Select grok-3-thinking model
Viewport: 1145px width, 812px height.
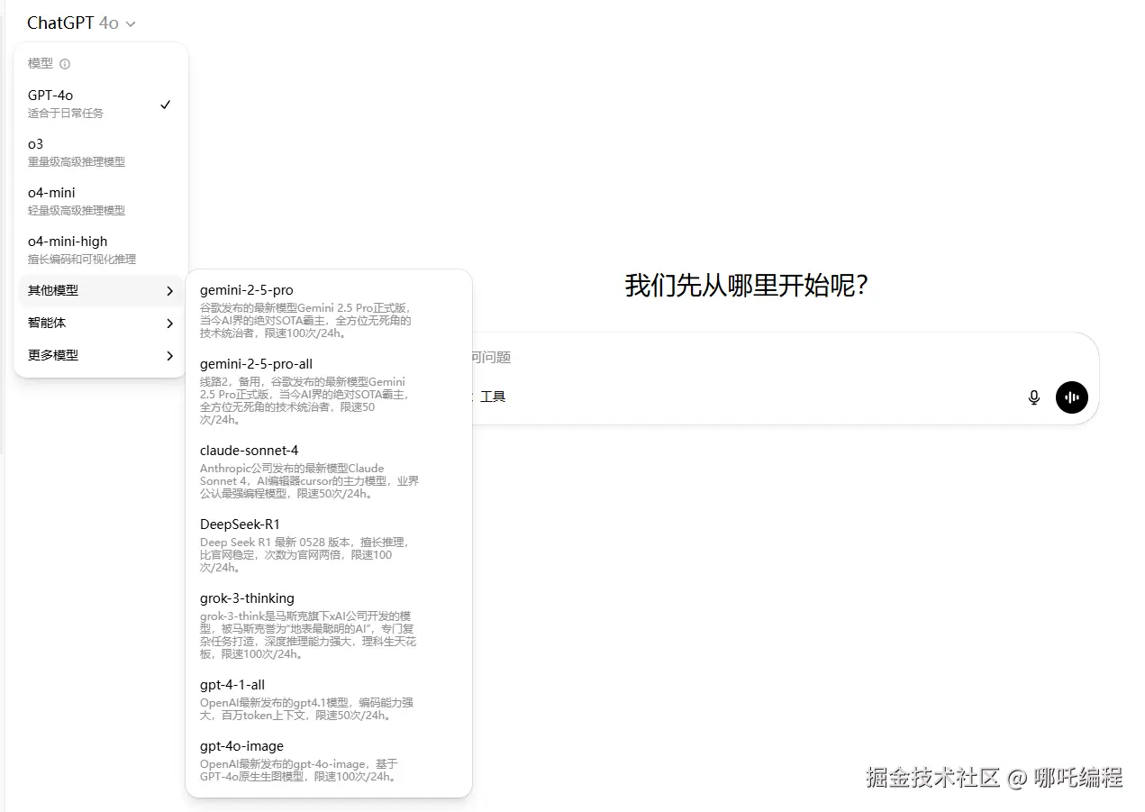pos(328,625)
